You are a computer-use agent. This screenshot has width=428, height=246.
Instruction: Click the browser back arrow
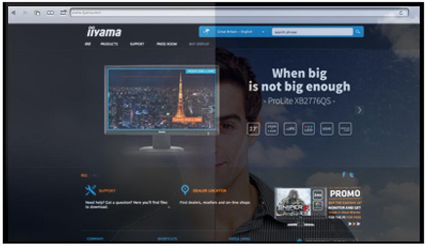coord(13,13)
